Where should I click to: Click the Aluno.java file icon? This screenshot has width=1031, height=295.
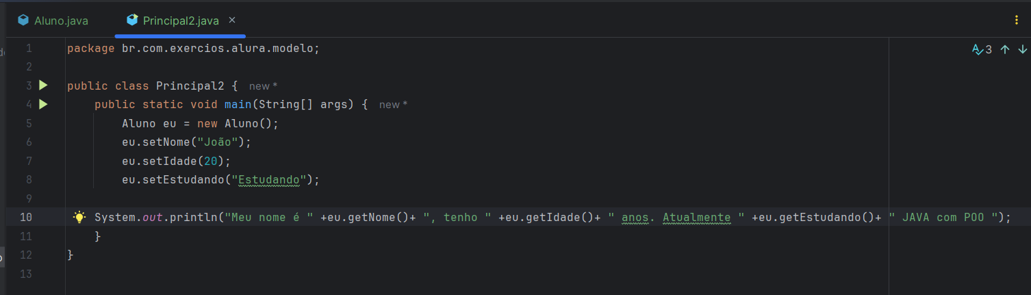click(x=24, y=21)
